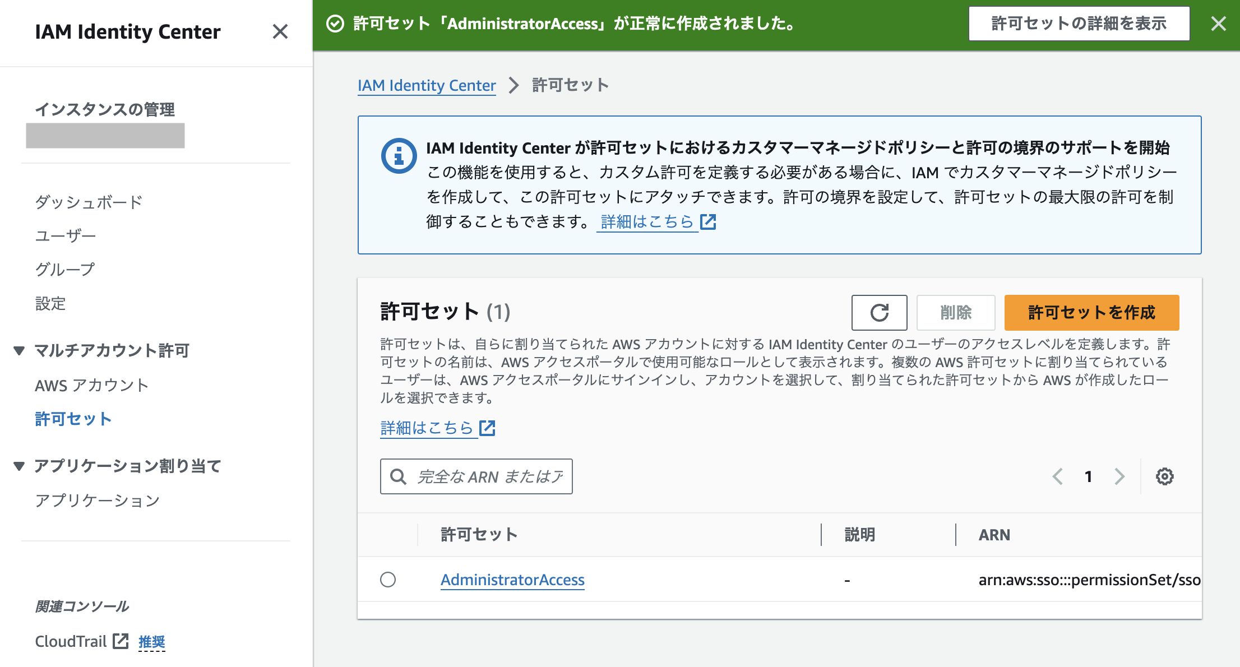Open 設定 in sidebar
Viewport: 1240px width, 667px height.
pos(50,304)
